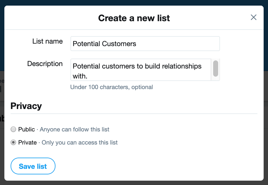Click the "Create a new list" title
The width and height of the screenshot is (268, 185).
[x=134, y=18]
